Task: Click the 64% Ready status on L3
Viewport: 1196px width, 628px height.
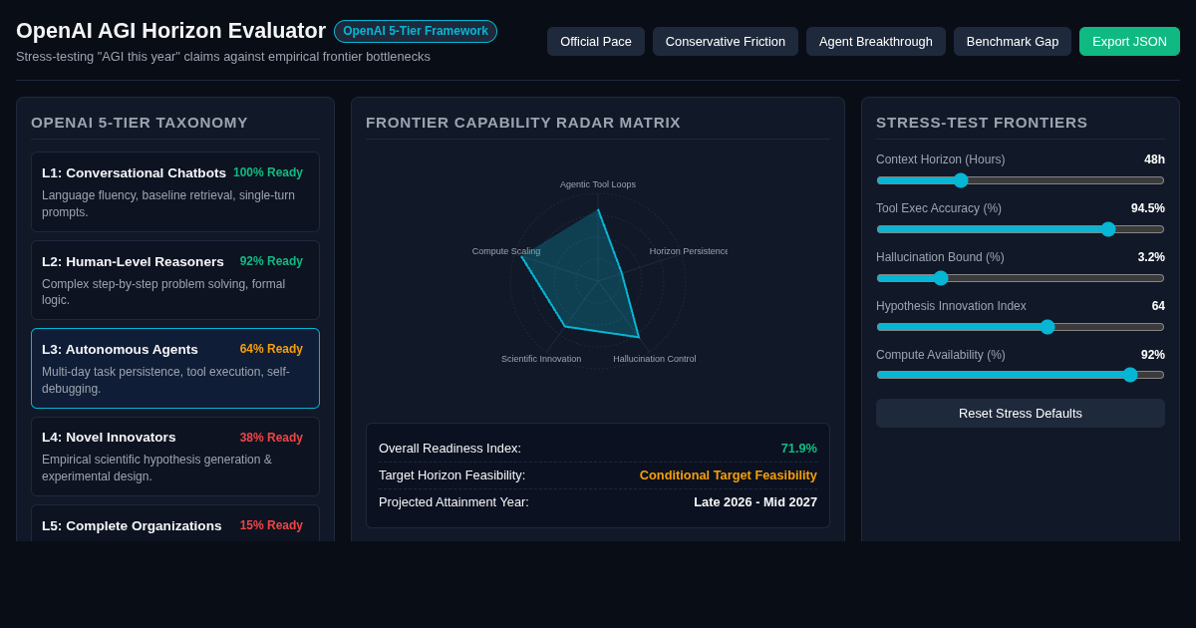Action: point(271,349)
